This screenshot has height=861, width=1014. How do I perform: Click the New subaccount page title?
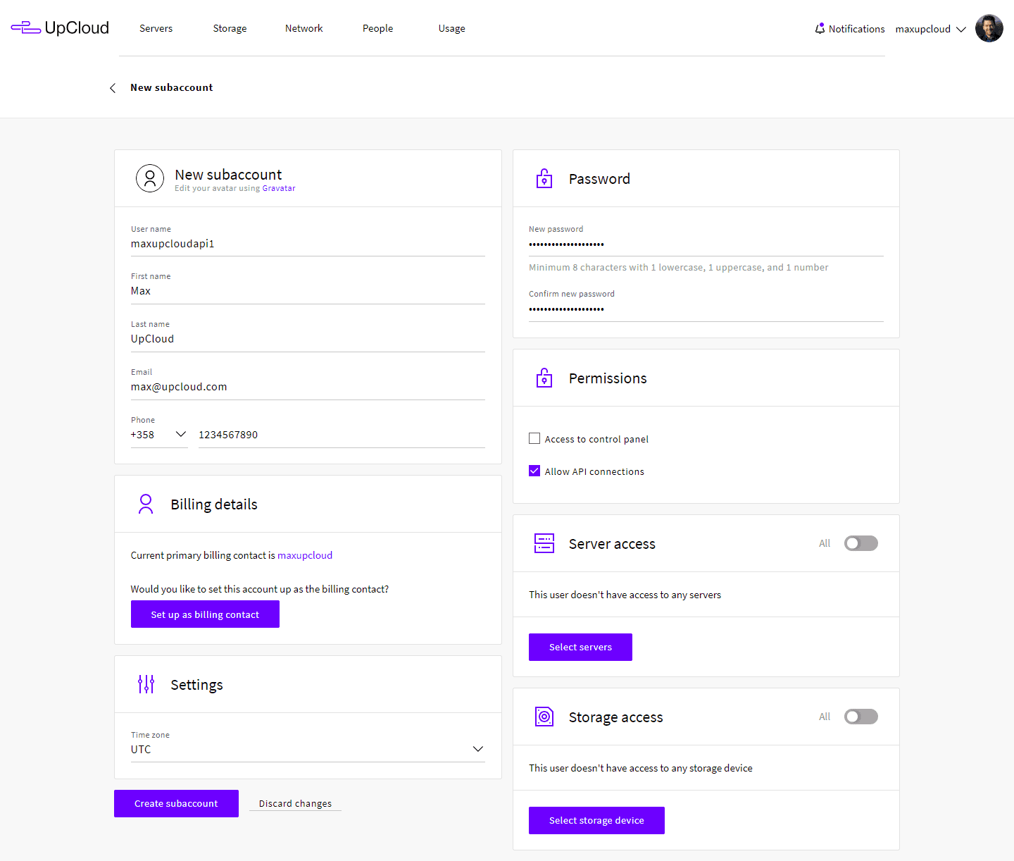[x=172, y=87]
